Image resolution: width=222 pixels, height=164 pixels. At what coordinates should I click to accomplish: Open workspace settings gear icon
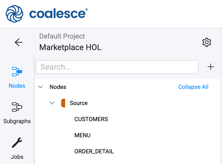click(x=207, y=43)
